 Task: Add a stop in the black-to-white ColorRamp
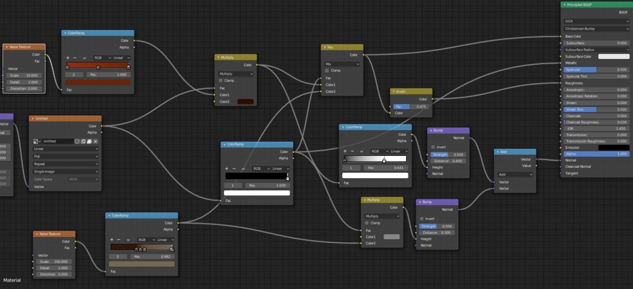point(345,151)
